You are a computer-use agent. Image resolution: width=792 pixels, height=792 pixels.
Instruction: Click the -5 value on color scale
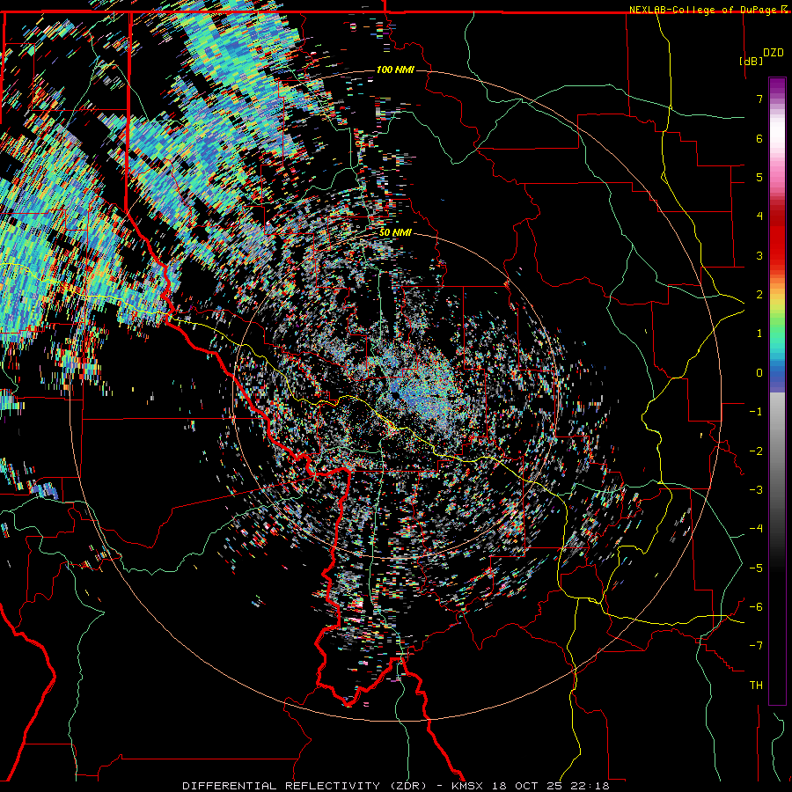(756, 568)
